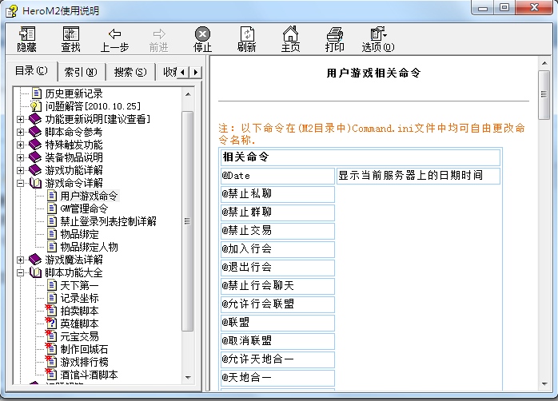Expand the 功能更新说明 tree node

tap(20, 120)
